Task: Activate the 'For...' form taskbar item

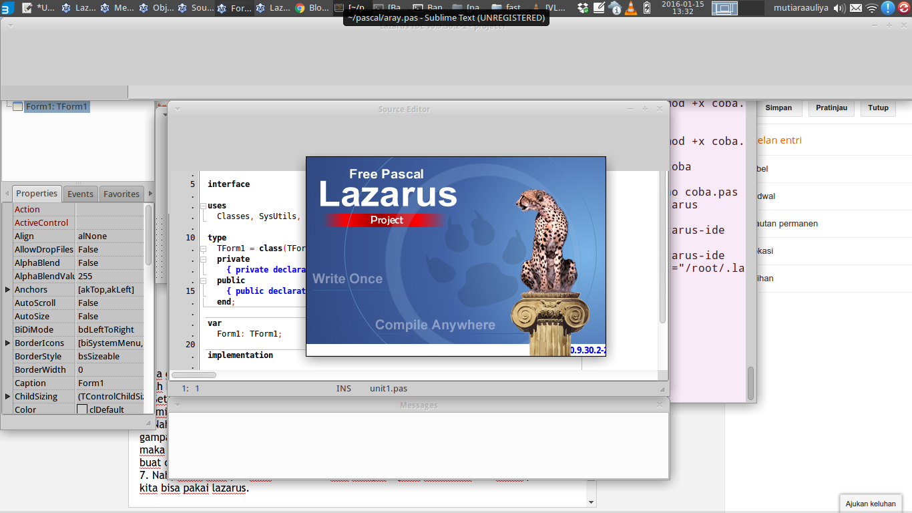Action: 235,8
